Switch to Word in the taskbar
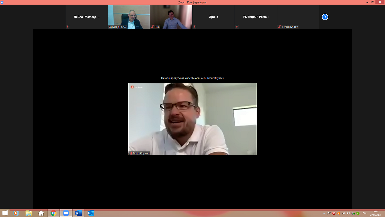The width and height of the screenshot is (385, 217). pyautogui.click(x=78, y=213)
